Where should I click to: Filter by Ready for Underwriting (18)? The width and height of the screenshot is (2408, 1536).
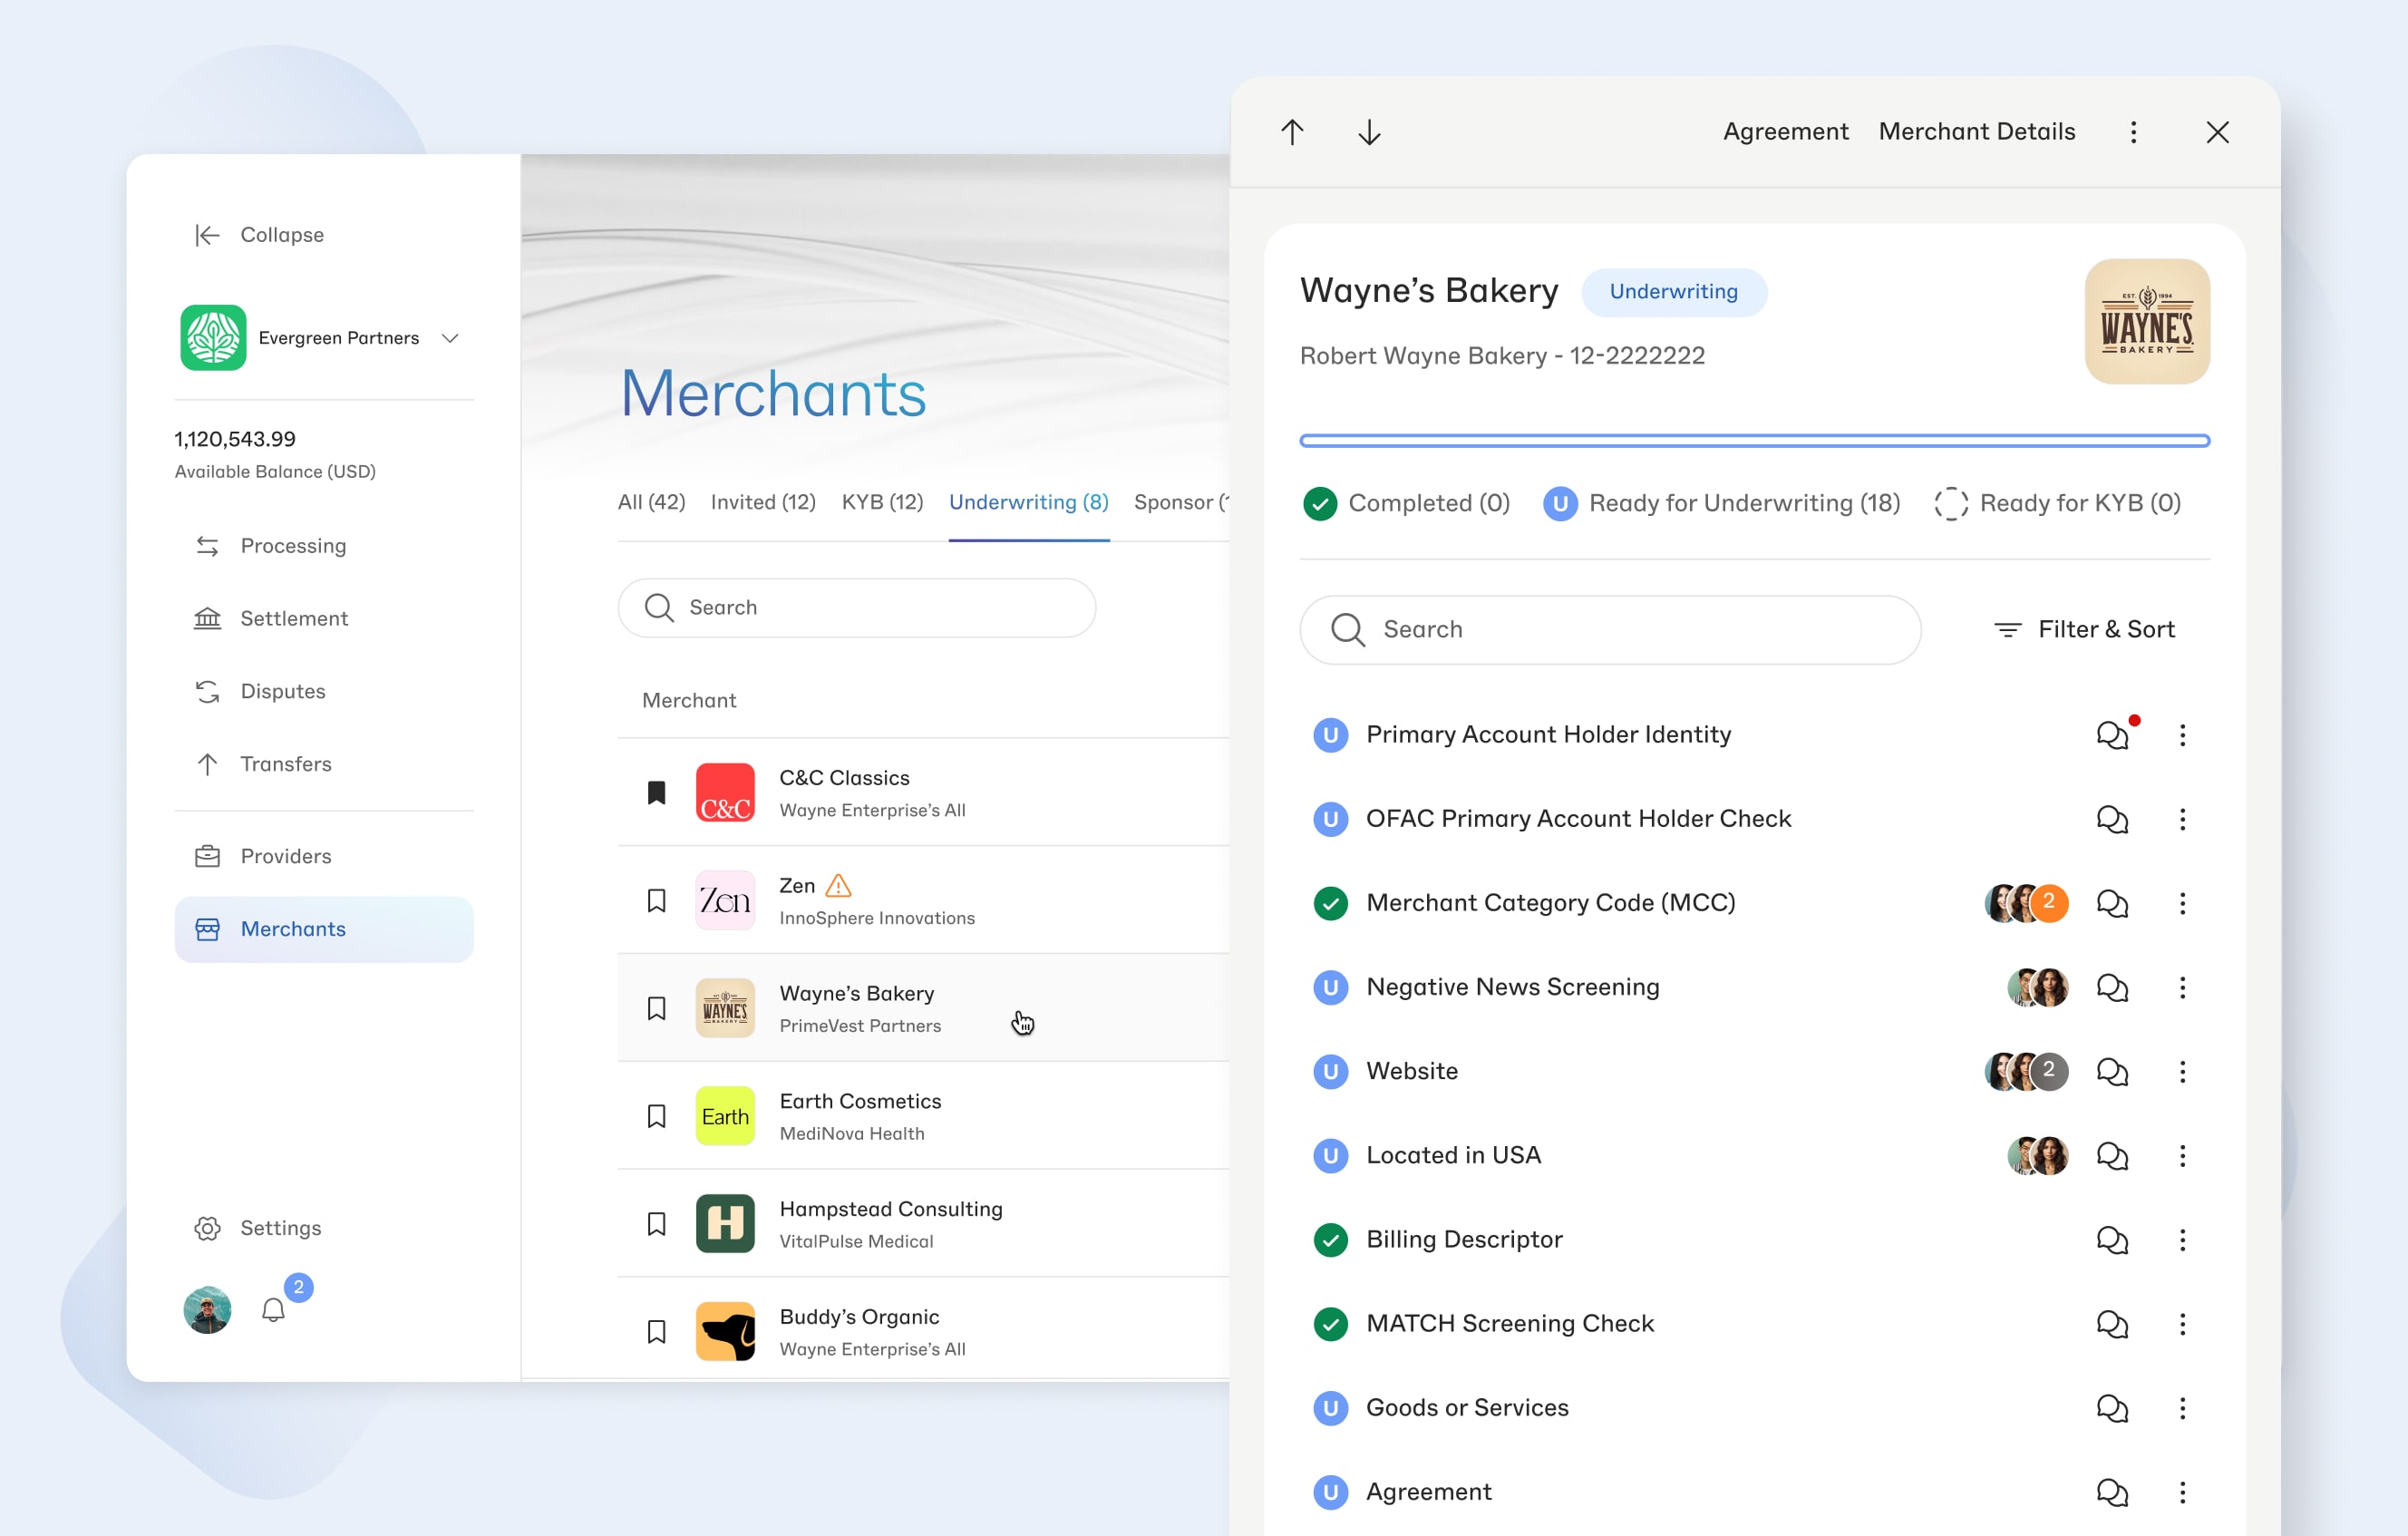coord(1721,503)
